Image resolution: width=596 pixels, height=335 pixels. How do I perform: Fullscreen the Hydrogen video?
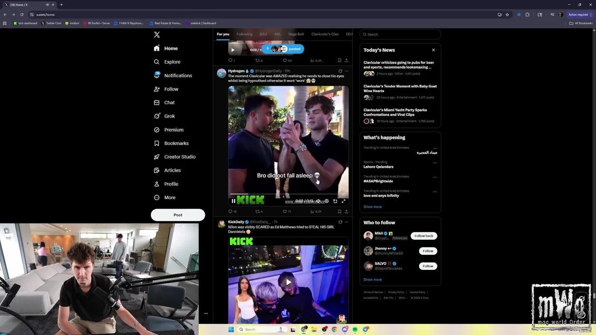tap(344, 201)
